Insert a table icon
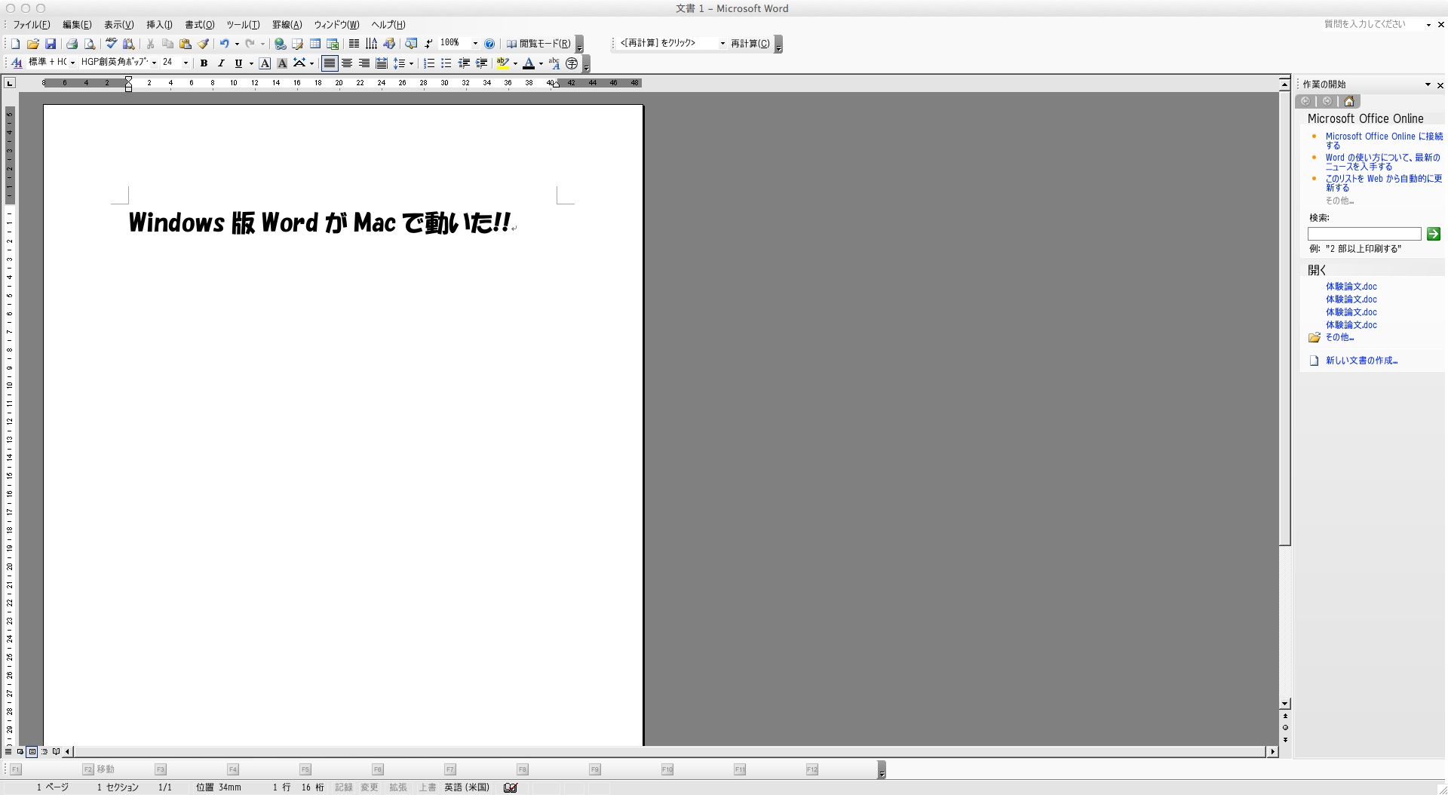The width and height of the screenshot is (1448, 795). pyautogui.click(x=315, y=44)
